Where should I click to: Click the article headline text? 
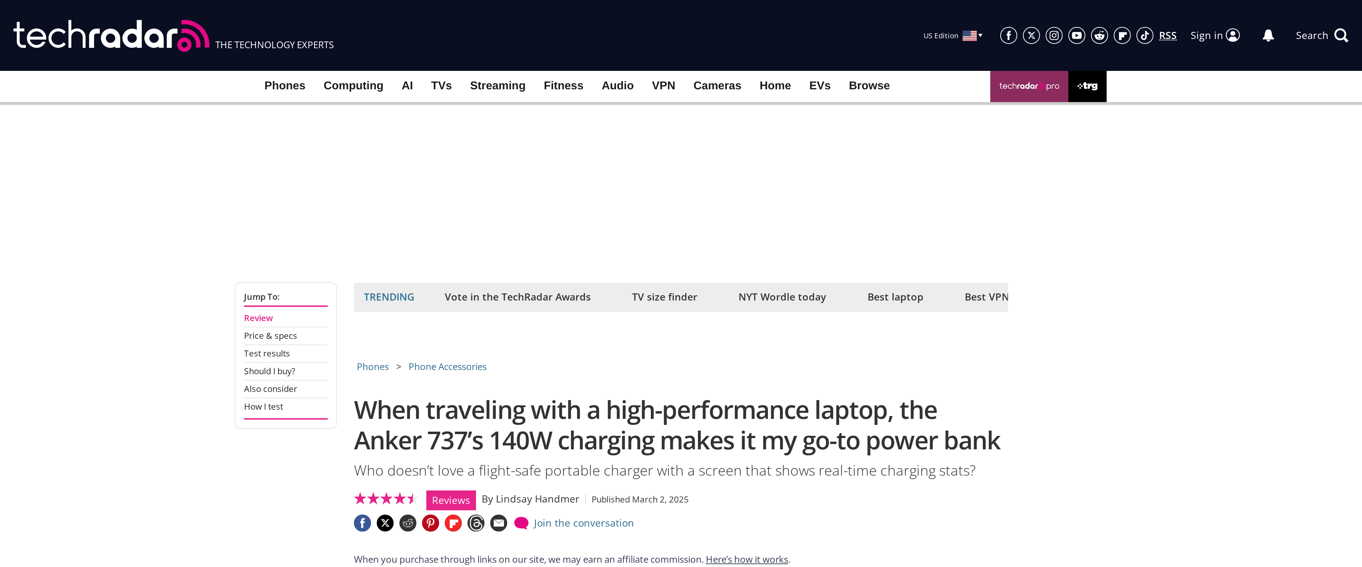677,425
